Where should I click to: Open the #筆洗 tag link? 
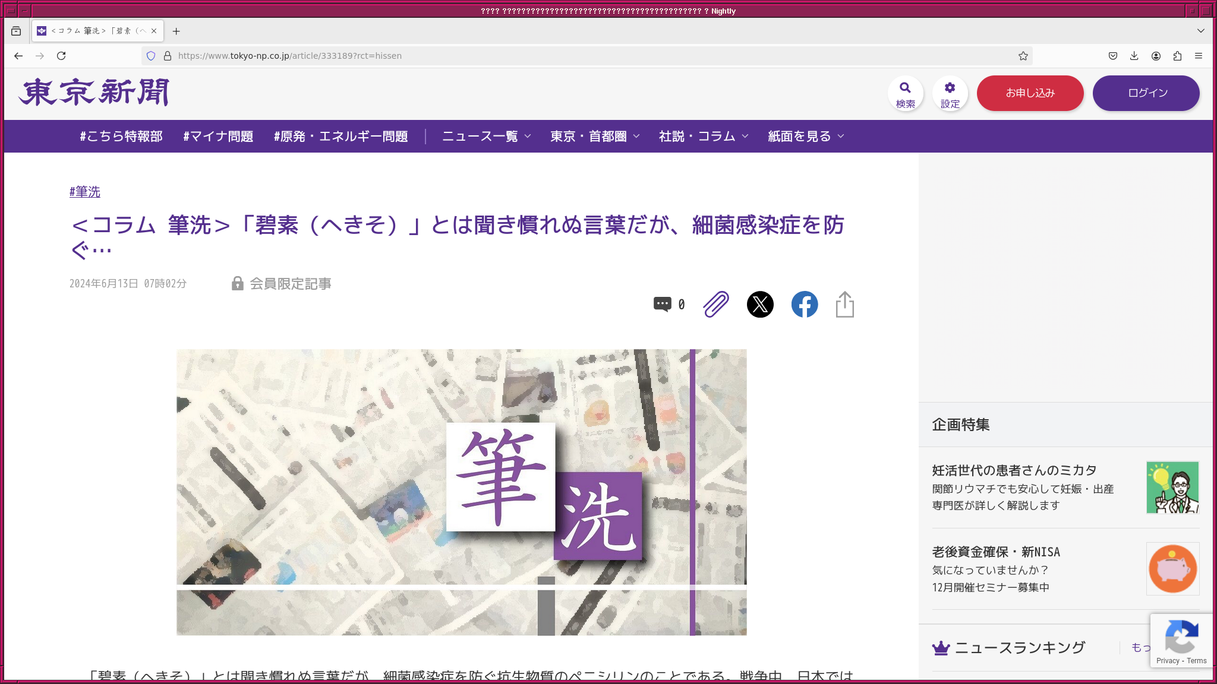(85, 192)
